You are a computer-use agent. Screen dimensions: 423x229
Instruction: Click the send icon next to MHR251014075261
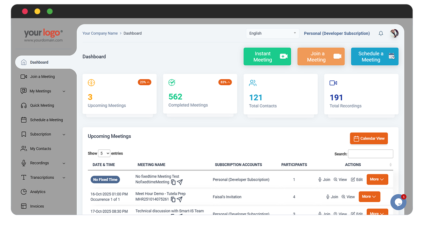click(x=180, y=199)
